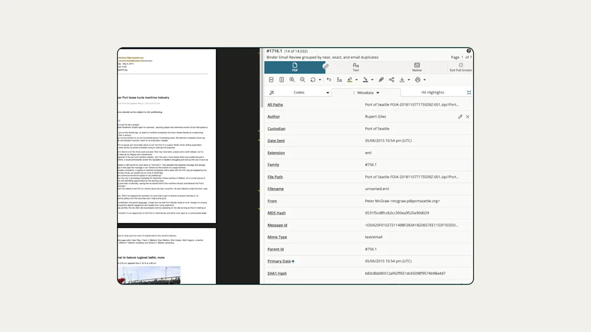This screenshot has width=591, height=332.
Task: Click the Parent Id field label
Action: click(x=276, y=249)
